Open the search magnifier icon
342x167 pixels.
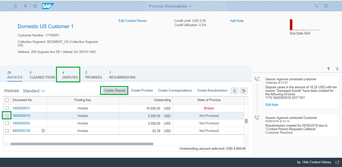coord(316,6)
